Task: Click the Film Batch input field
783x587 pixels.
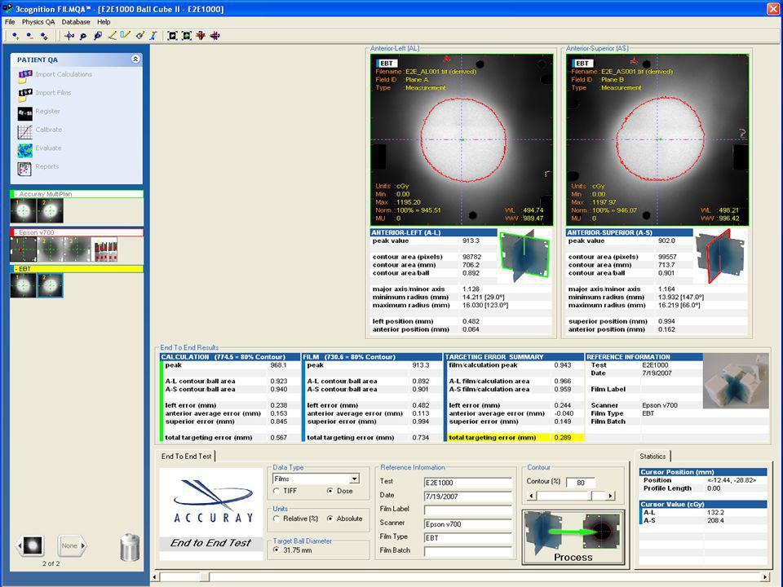Action: tap(468, 552)
